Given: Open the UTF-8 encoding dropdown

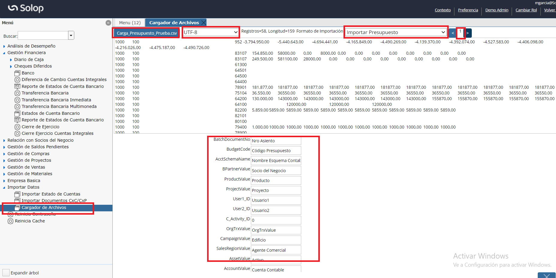Looking at the screenshot, I should 211,32.
